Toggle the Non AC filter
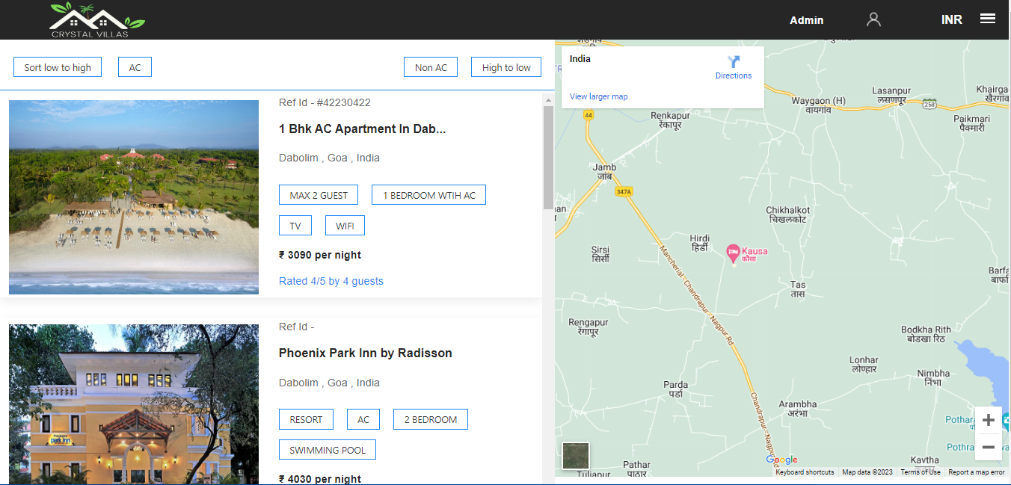Screen dimensions: 1011x485 (x=431, y=67)
